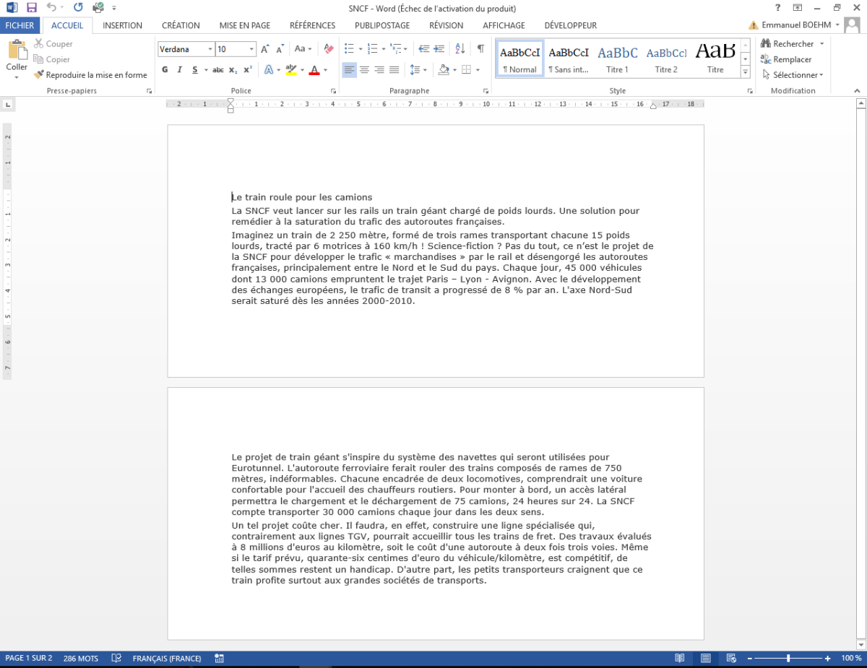Open Ribbon display options icon
The height and width of the screenshot is (668, 867).
coord(797,8)
